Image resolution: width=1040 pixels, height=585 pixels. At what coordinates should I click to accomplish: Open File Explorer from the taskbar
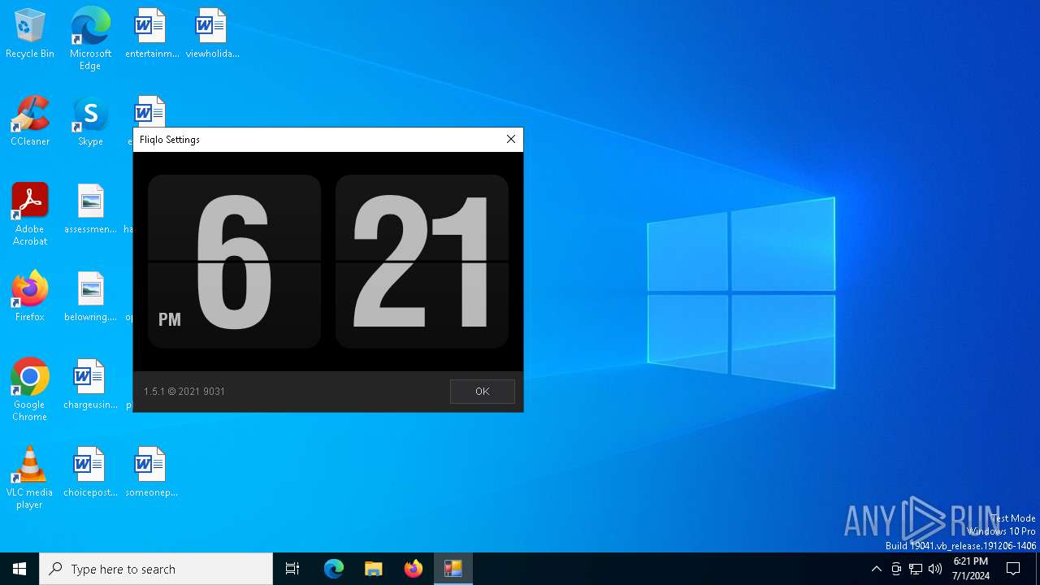click(x=374, y=569)
